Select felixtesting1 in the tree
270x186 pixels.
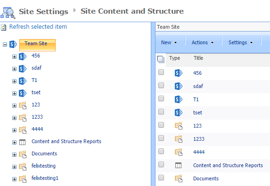click(45, 178)
